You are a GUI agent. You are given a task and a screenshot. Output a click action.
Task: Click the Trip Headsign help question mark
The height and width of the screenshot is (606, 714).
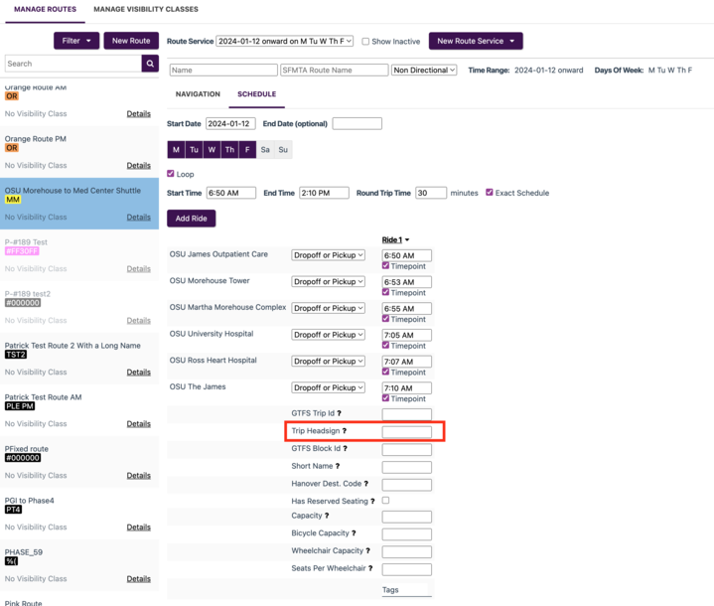345,430
